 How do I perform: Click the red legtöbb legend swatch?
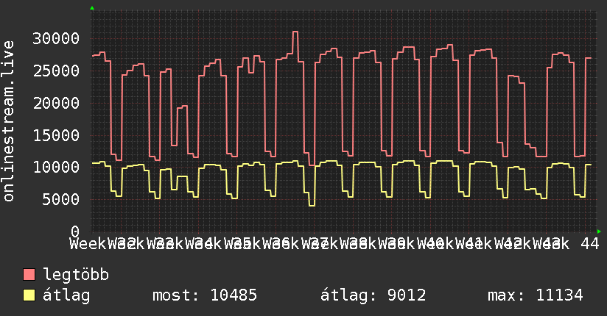point(29,276)
